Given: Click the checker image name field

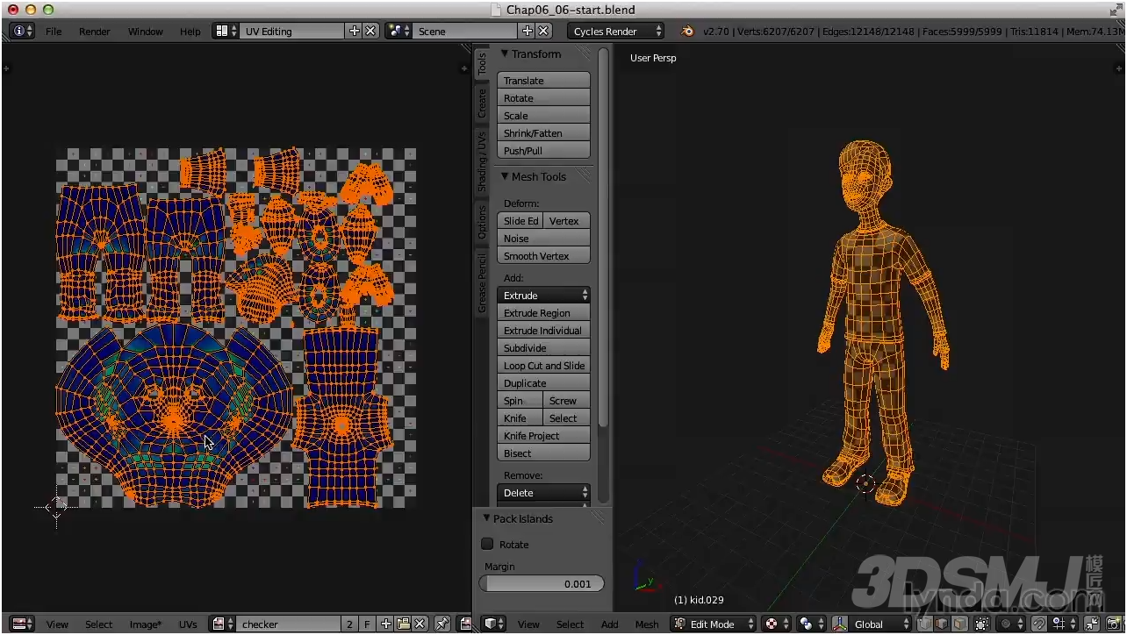Looking at the screenshot, I should coord(288,624).
